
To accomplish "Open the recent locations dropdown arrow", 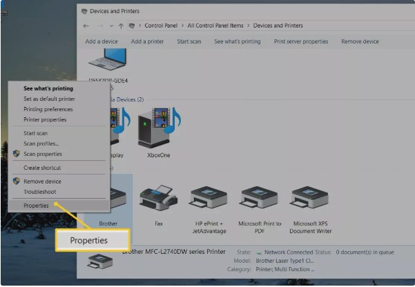I will coord(111,26).
